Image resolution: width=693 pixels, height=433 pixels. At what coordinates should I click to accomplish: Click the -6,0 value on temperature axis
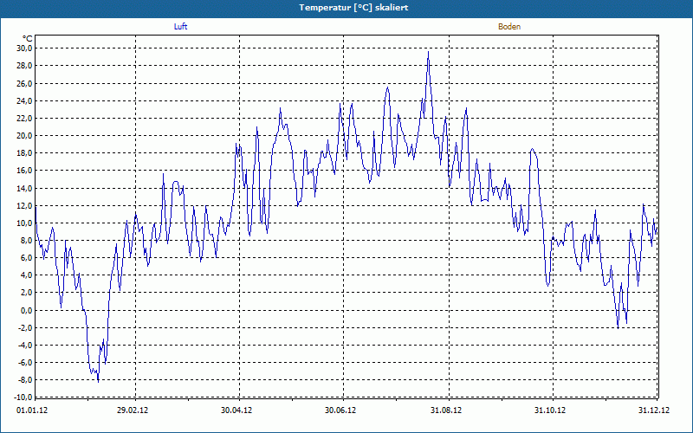click(26, 363)
